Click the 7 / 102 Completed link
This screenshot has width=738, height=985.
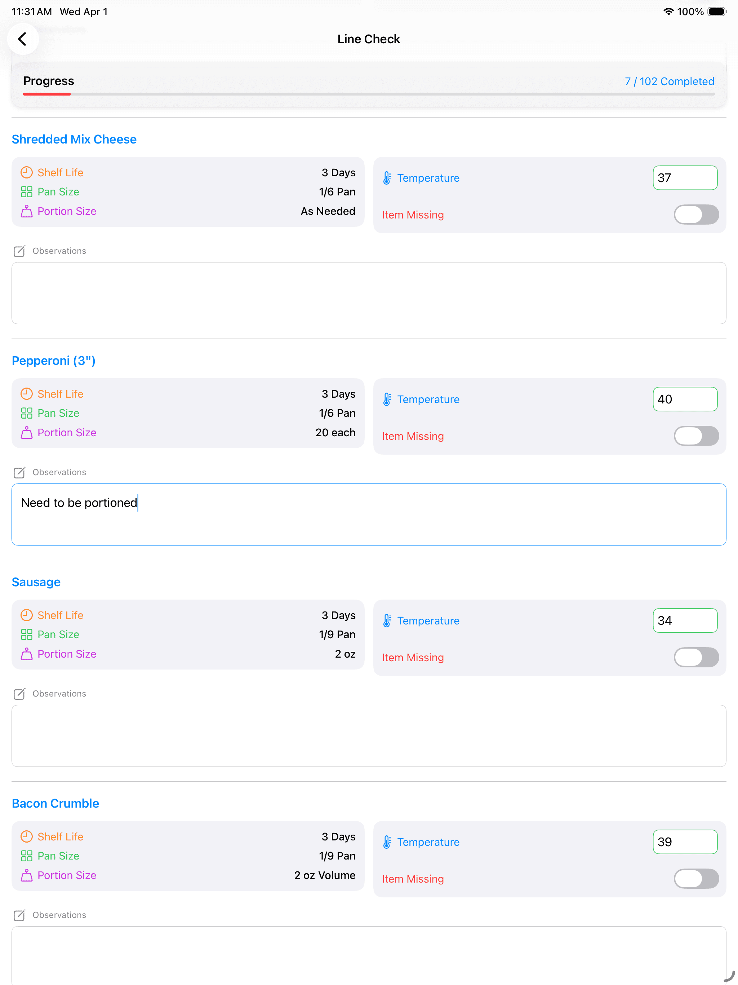pyautogui.click(x=670, y=81)
